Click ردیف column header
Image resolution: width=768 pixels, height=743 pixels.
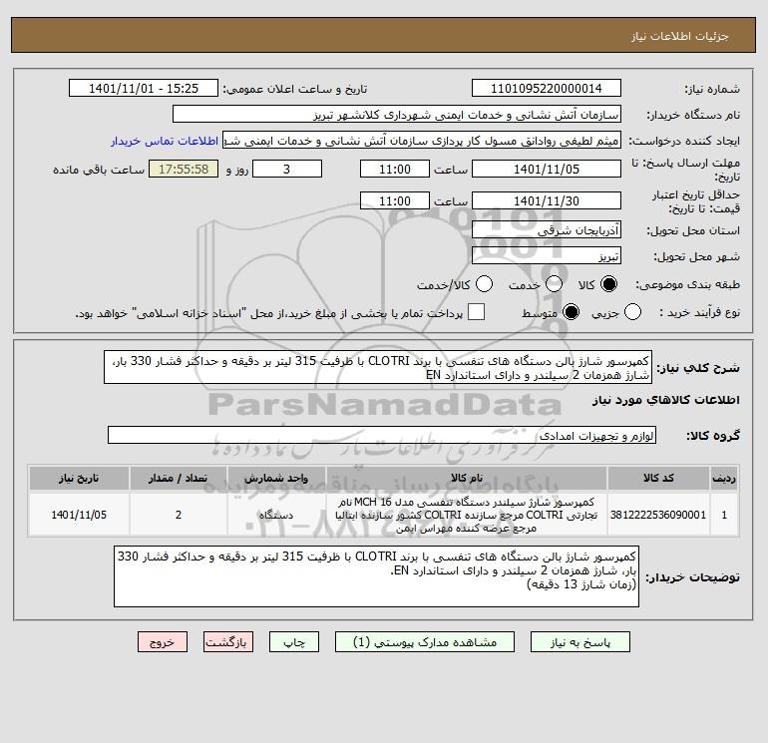[x=724, y=478]
